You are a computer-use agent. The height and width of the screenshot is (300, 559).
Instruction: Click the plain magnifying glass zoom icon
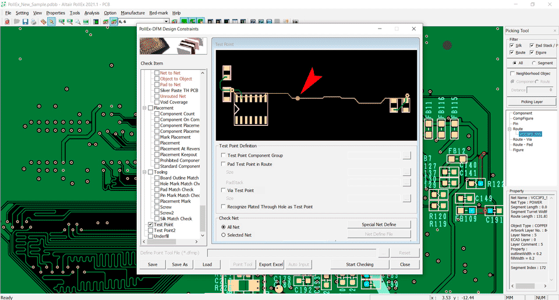click(77, 22)
